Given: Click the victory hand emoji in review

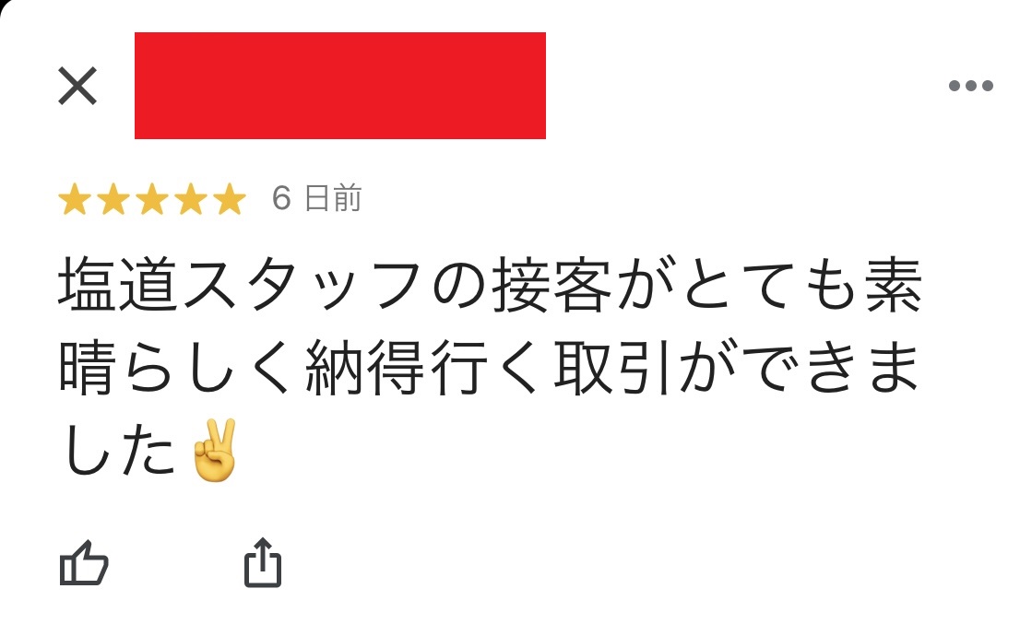Looking at the screenshot, I should coord(215,451).
